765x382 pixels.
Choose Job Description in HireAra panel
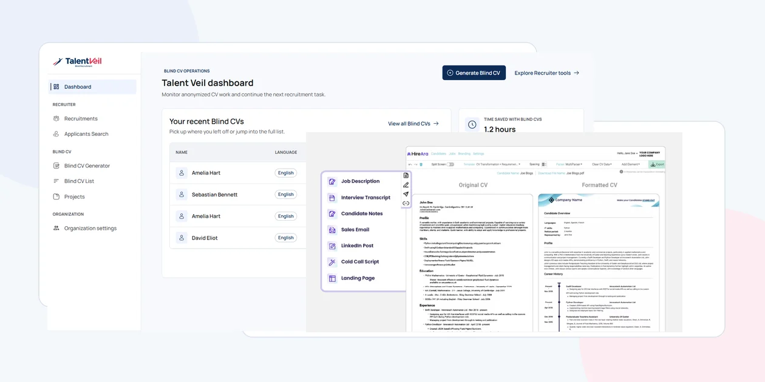point(360,181)
